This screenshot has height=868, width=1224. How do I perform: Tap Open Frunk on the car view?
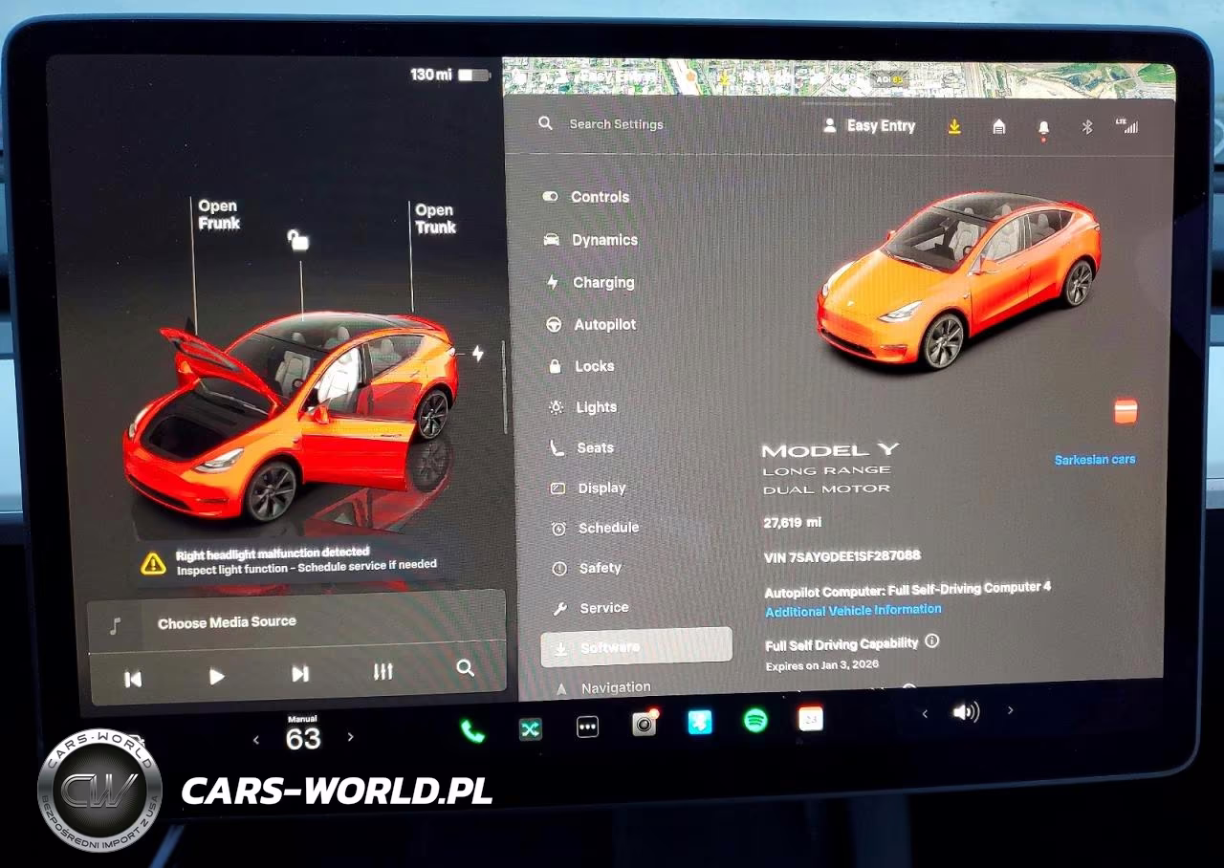click(219, 215)
